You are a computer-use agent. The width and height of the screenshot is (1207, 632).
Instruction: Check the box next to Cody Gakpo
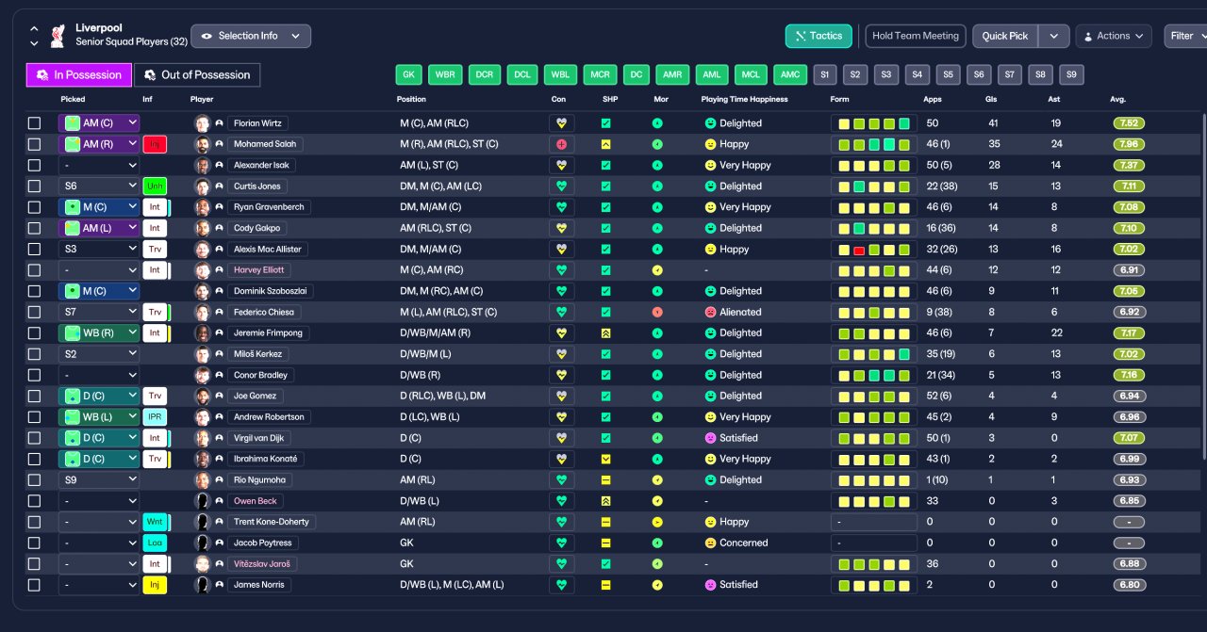[x=35, y=228]
